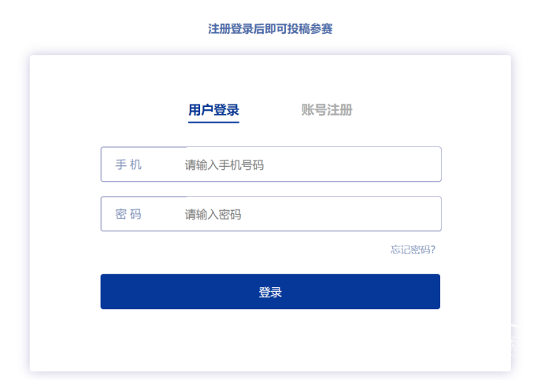
Task: Focus the 请输入密码 password field
Action: [x=307, y=214]
